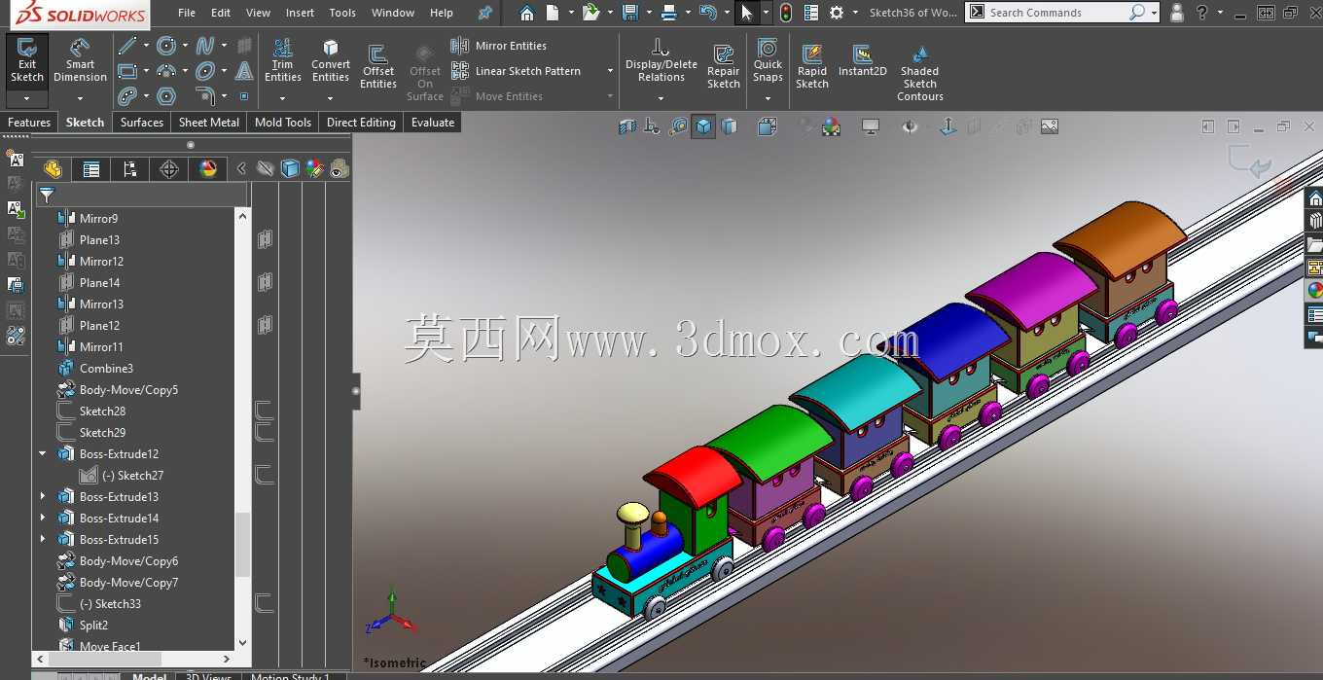This screenshot has width=1323, height=680.
Task: Click the Rebuild traffic light icon
Action: (x=786, y=13)
